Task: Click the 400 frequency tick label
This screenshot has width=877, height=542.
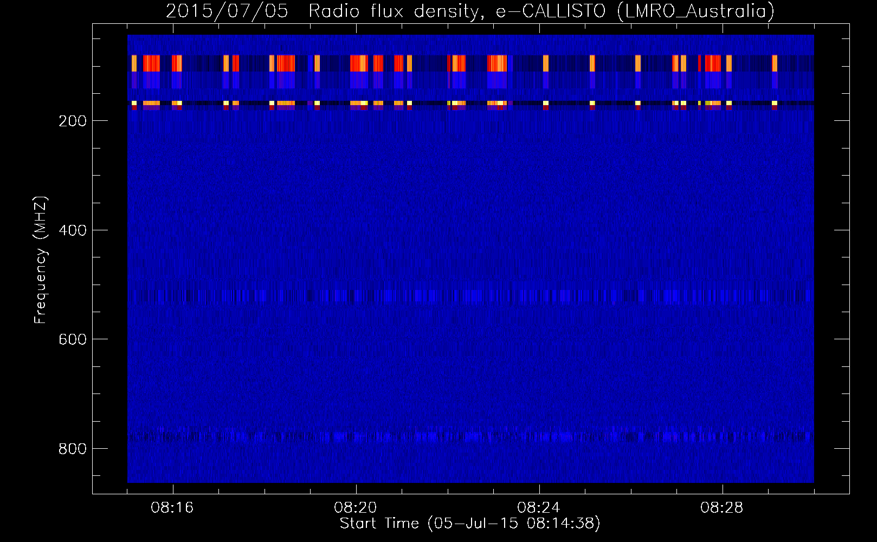Action: click(x=73, y=230)
